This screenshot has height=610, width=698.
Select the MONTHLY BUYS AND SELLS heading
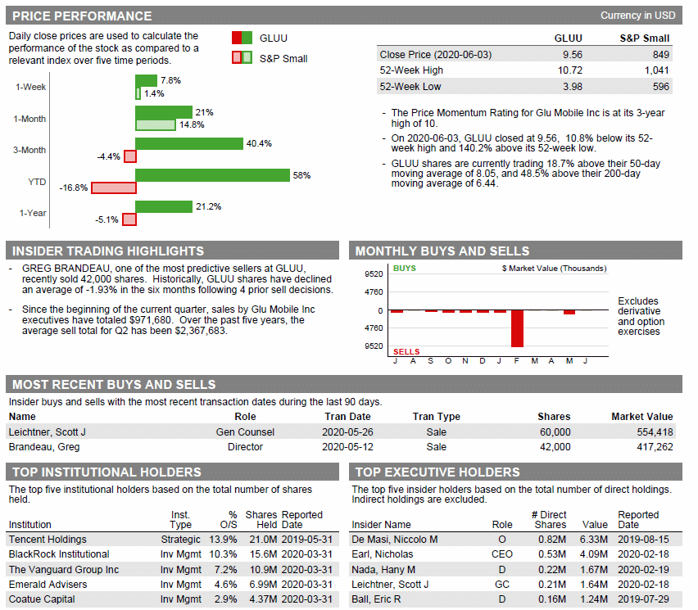(442, 251)
